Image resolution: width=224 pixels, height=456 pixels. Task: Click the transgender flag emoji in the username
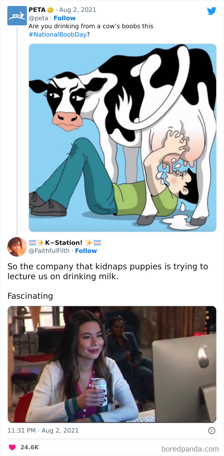(x=33, y=243)
